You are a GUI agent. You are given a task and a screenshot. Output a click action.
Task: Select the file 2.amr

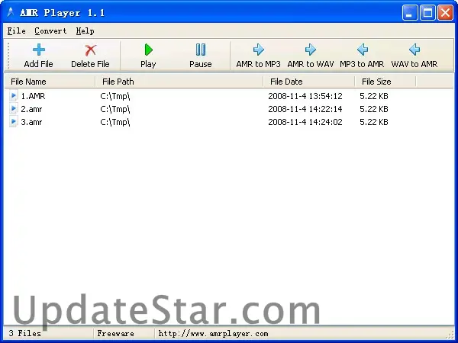(31, 109)
